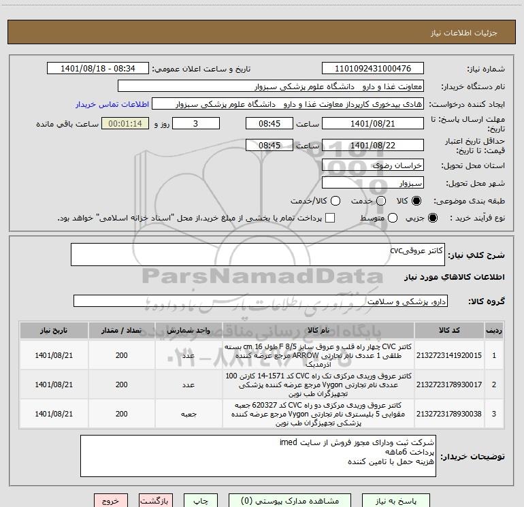The height and width of the screenshot is (507, 524).
Task: Click the price validity hour field 08:45
Action: (269, 145)
